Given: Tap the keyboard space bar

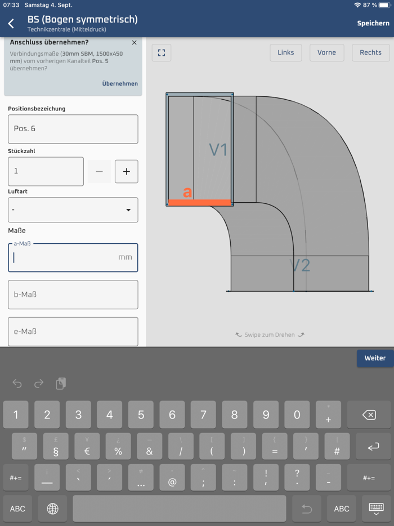Looking at the screenshot, I should click(180, 509).
